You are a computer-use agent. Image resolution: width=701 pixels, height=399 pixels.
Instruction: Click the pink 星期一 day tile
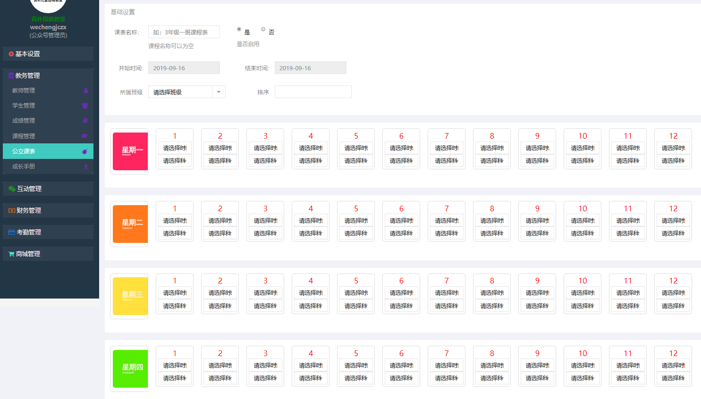[130, 151]
